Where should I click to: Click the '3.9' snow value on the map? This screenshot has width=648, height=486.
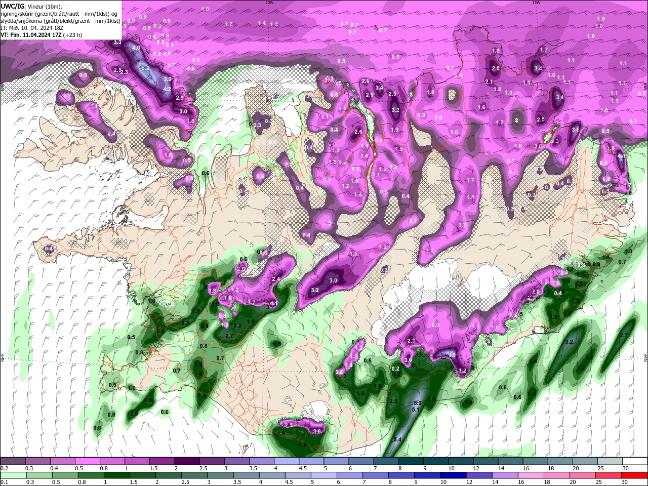[x=168, y=79]
